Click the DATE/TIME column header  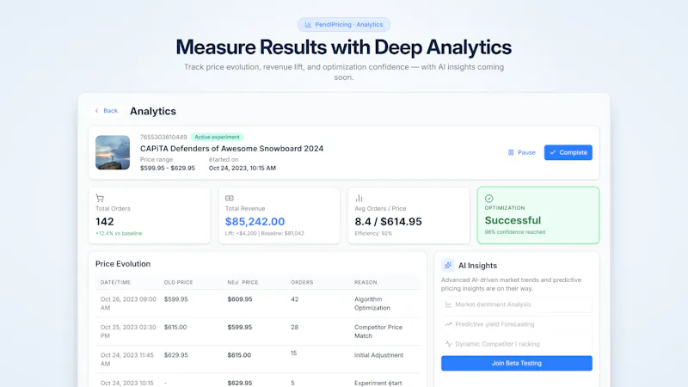[x=115, y=283]
